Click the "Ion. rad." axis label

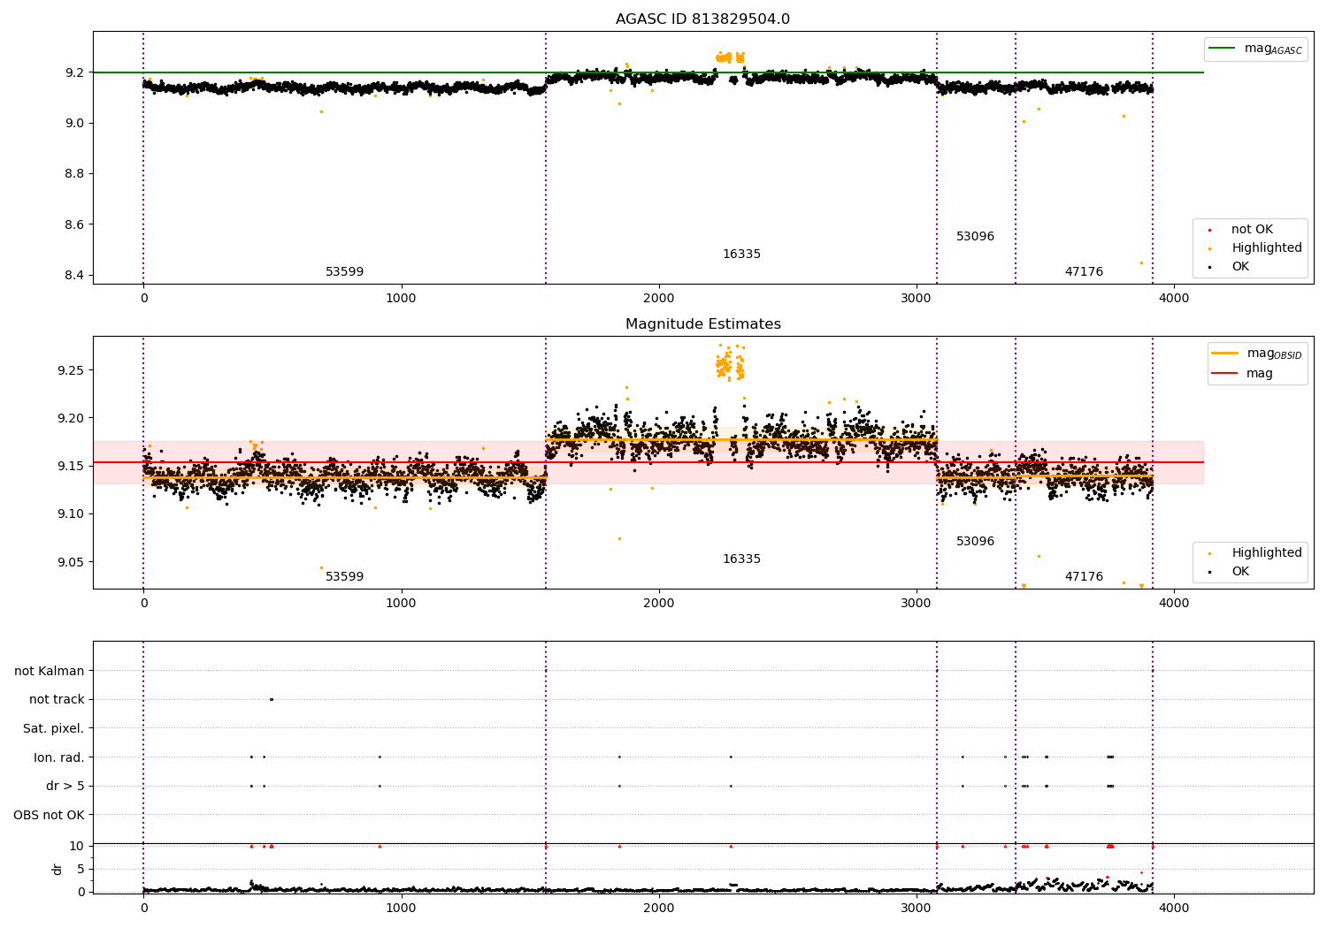coord(59,757)
